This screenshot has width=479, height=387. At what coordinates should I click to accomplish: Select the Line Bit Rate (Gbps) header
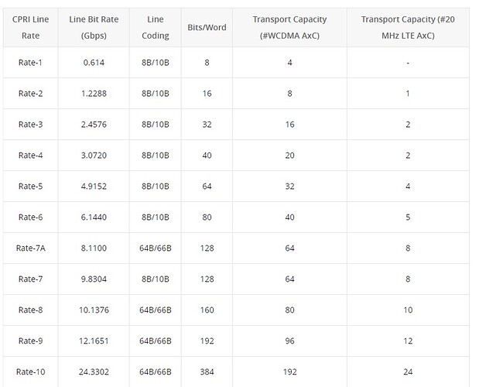pos(94,28)
